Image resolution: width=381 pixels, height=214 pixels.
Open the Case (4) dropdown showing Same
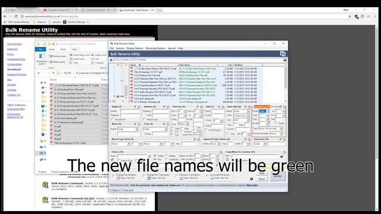pos(155,129)
